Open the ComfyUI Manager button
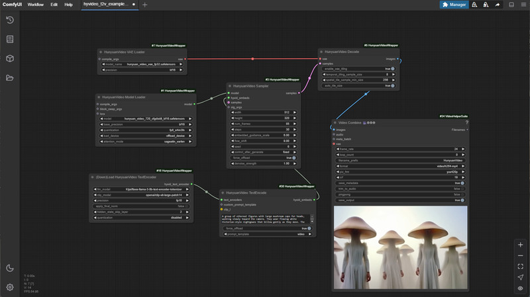This screenshot has height=297, width=530. [454, 5]
